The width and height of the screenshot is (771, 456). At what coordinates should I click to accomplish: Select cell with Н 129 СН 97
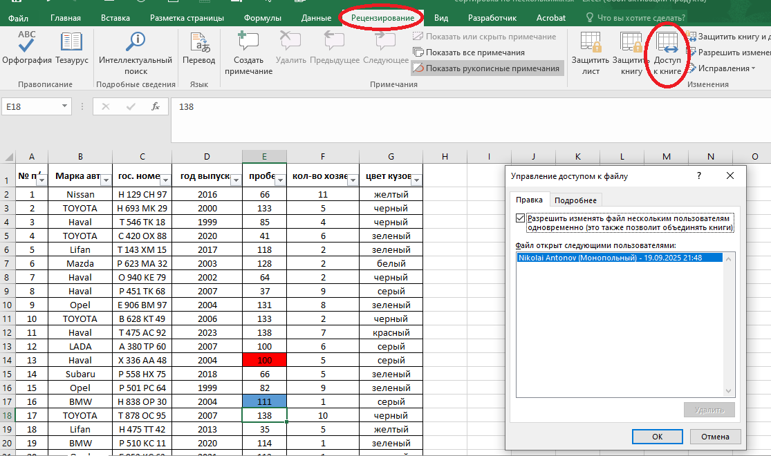pyautogui.click(x=142, y=194)
